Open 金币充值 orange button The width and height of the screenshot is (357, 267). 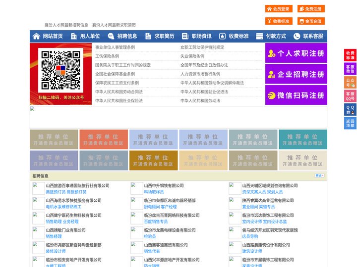tap(311, 21)
